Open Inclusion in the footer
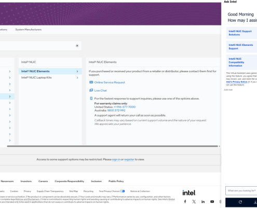This screenshot has width=257, height=208. 97,181
